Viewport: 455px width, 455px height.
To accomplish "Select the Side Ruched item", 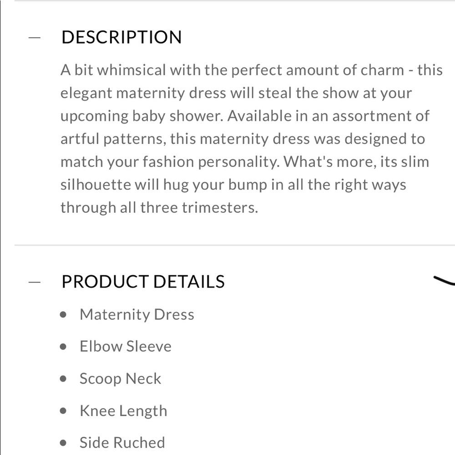I will click(122, 443).
